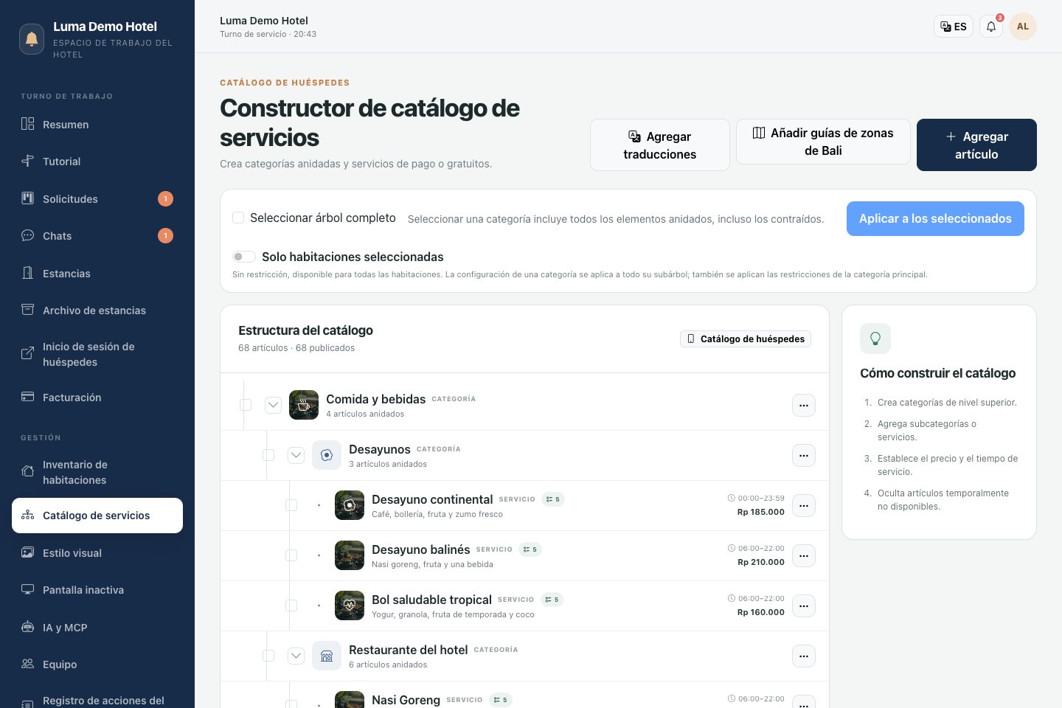Screen dimensions: 1062x708
Task: Open more options for Desayuno balinés
Action: coord(804,556)
